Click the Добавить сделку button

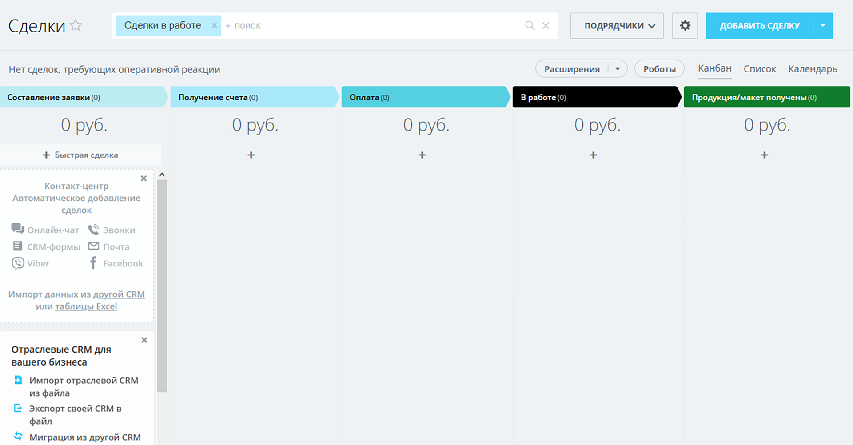click(x=760, y=26)
